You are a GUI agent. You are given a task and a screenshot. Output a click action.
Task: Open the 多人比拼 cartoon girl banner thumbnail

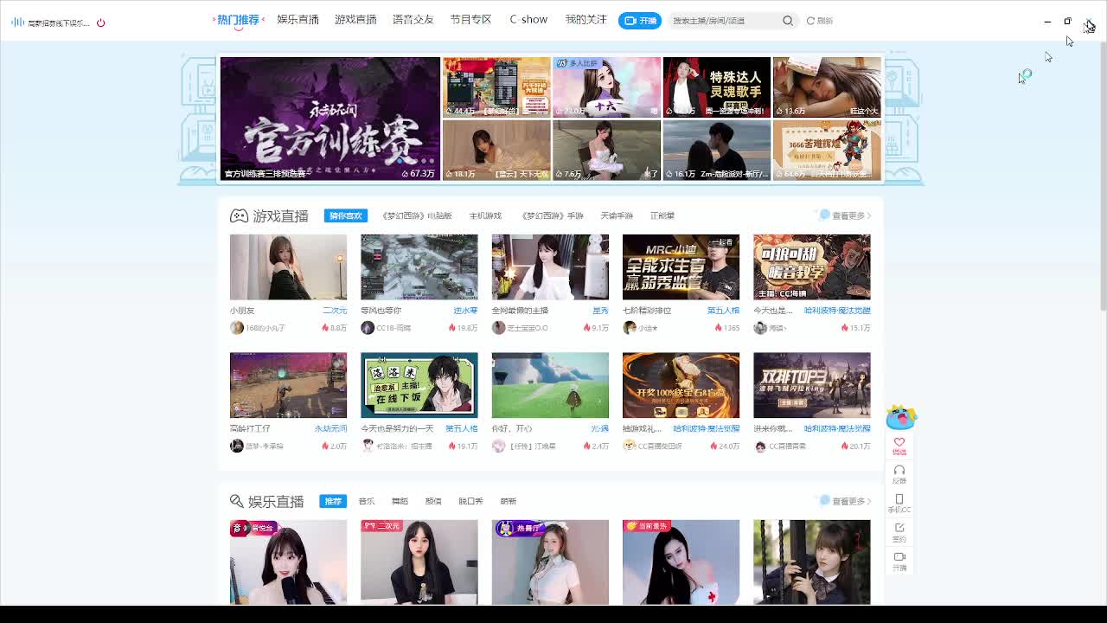click(x=606, y=87)
